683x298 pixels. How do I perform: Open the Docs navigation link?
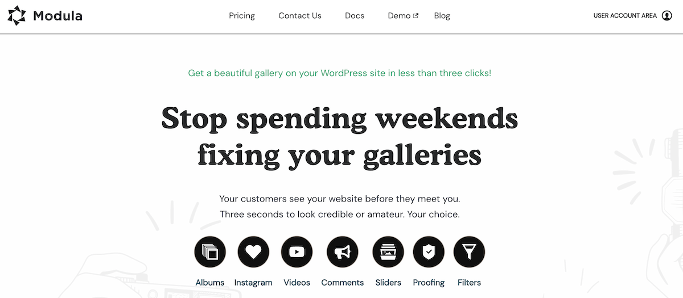click(x=355, y=16)
